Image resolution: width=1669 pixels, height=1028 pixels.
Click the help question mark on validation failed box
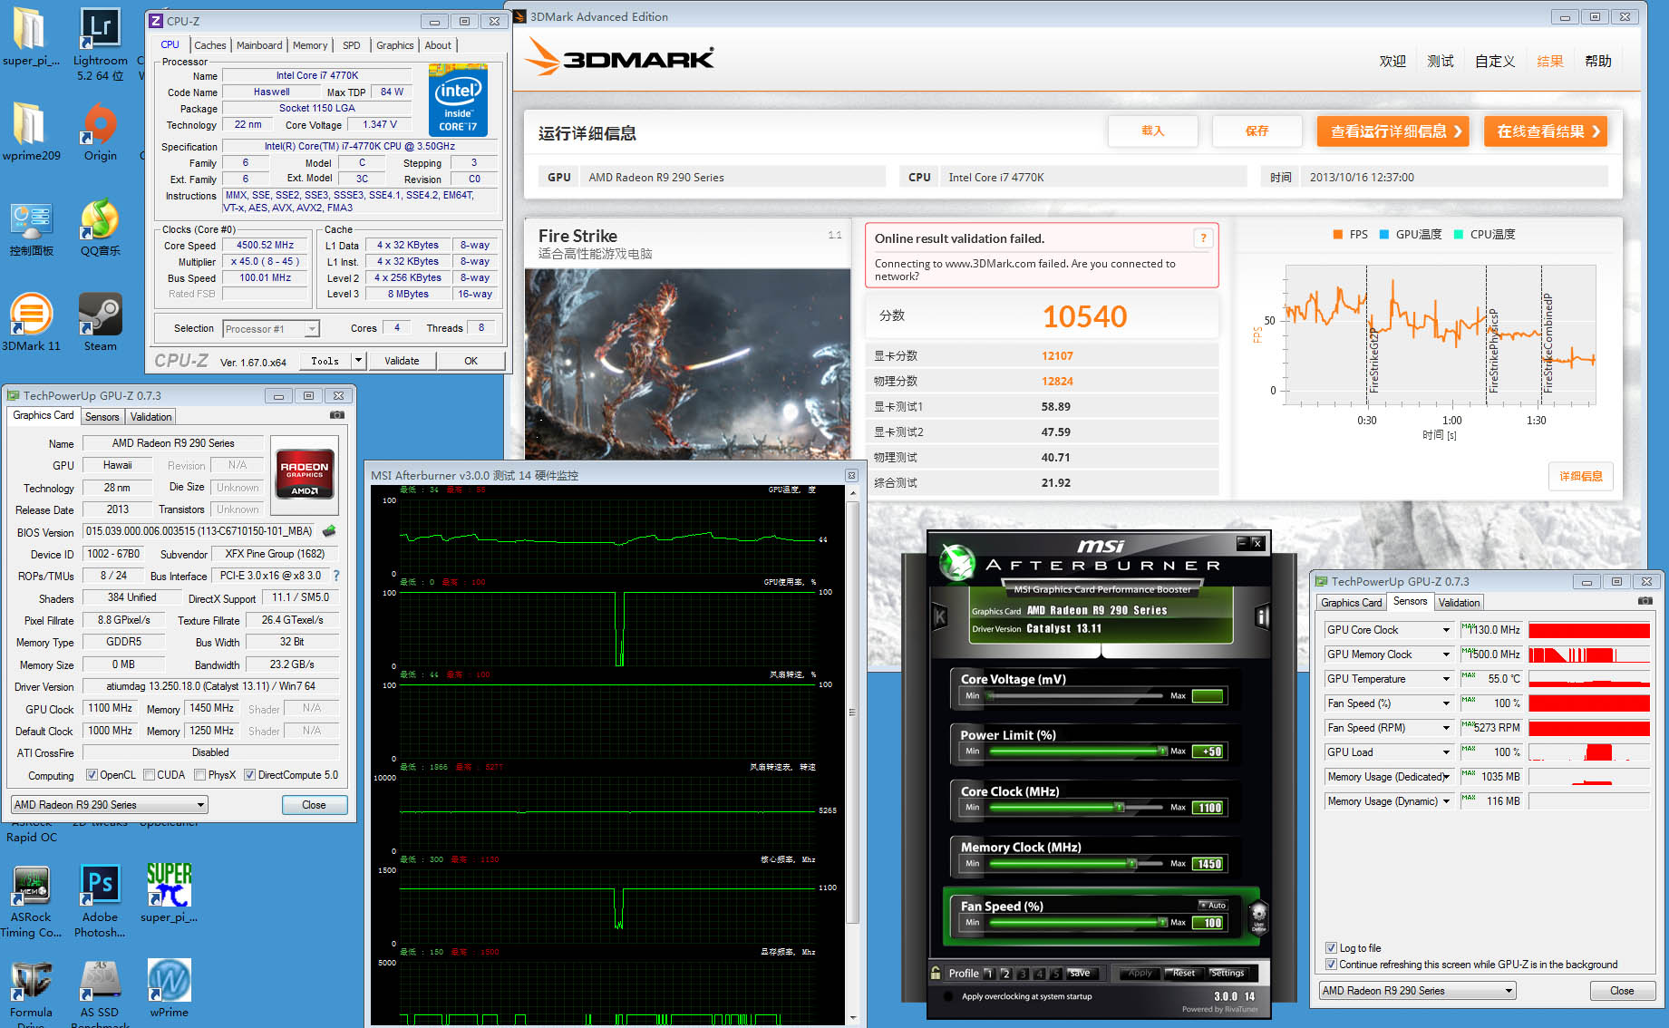tap(1203, 238)
